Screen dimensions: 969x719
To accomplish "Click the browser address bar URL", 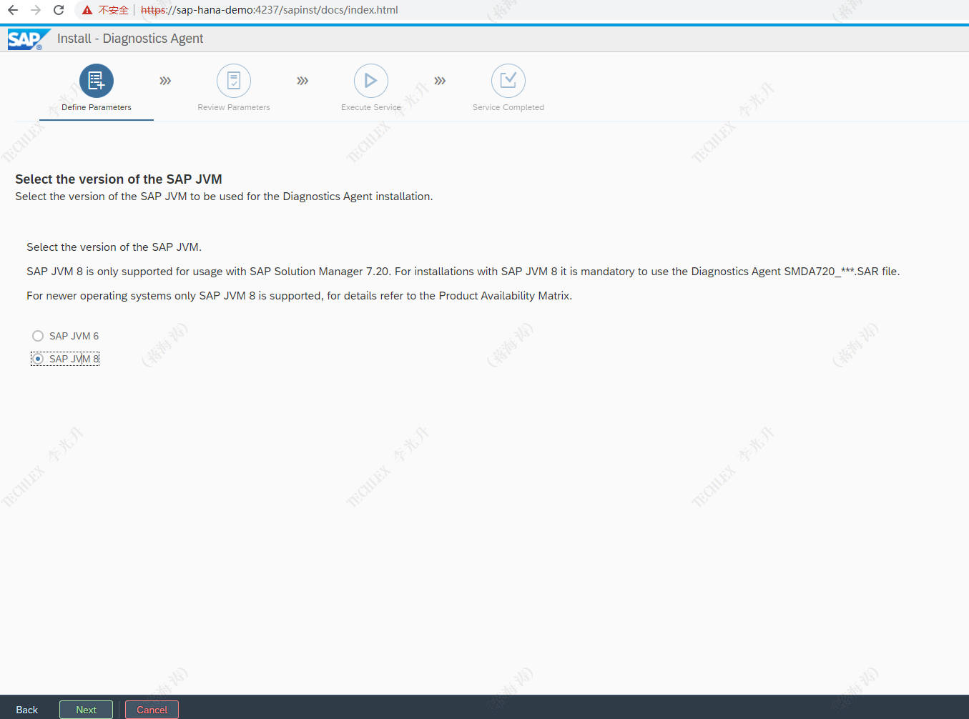I will [x=270, y=10].
